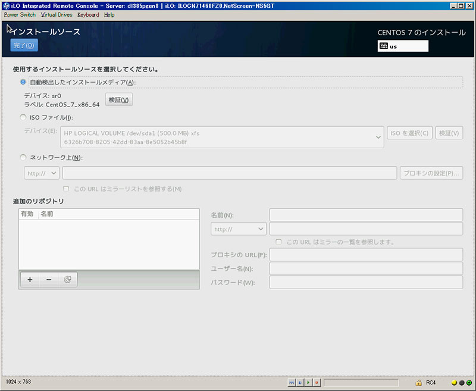The image size is (476, 391).
Task: Click the repository URL input field
Action: pos(366,229)
